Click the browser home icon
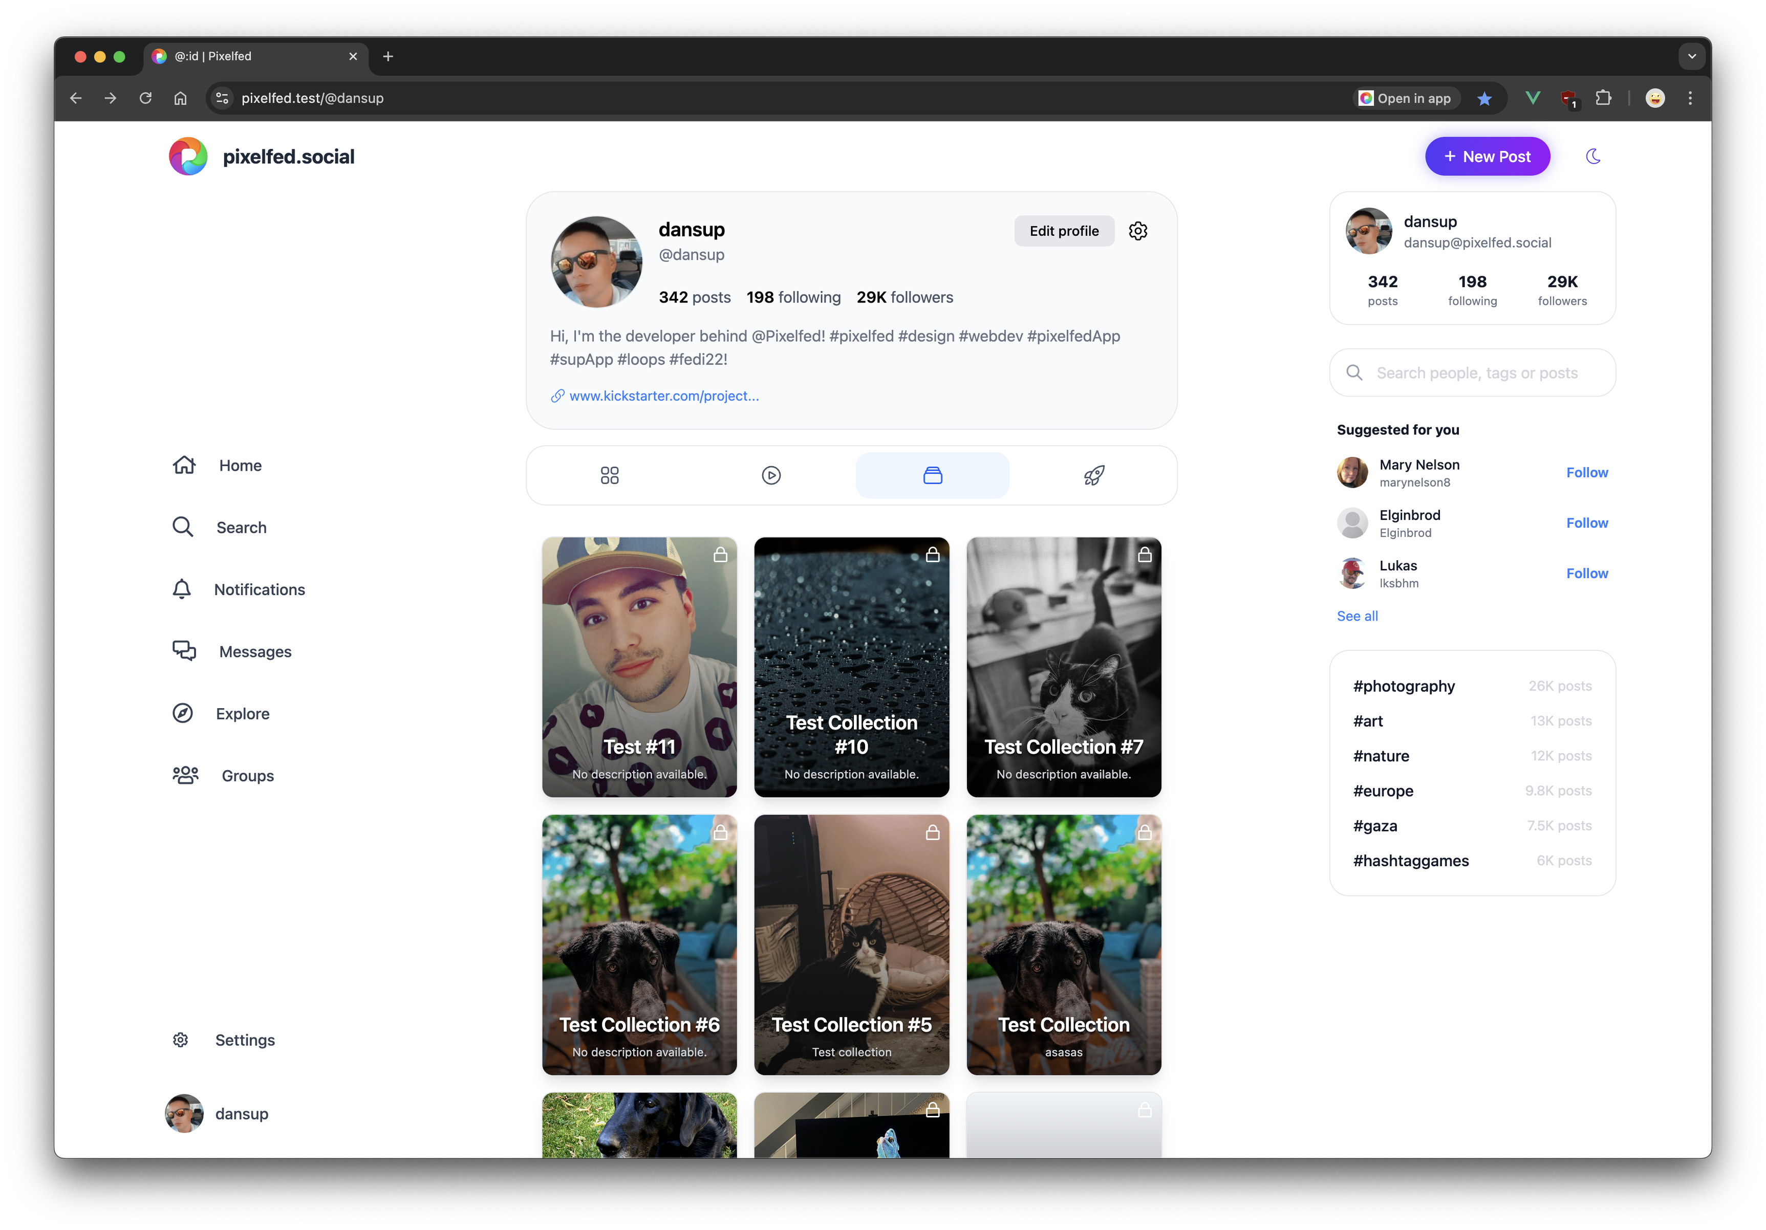The image size is (1766, 1230). tap(180, 98)
